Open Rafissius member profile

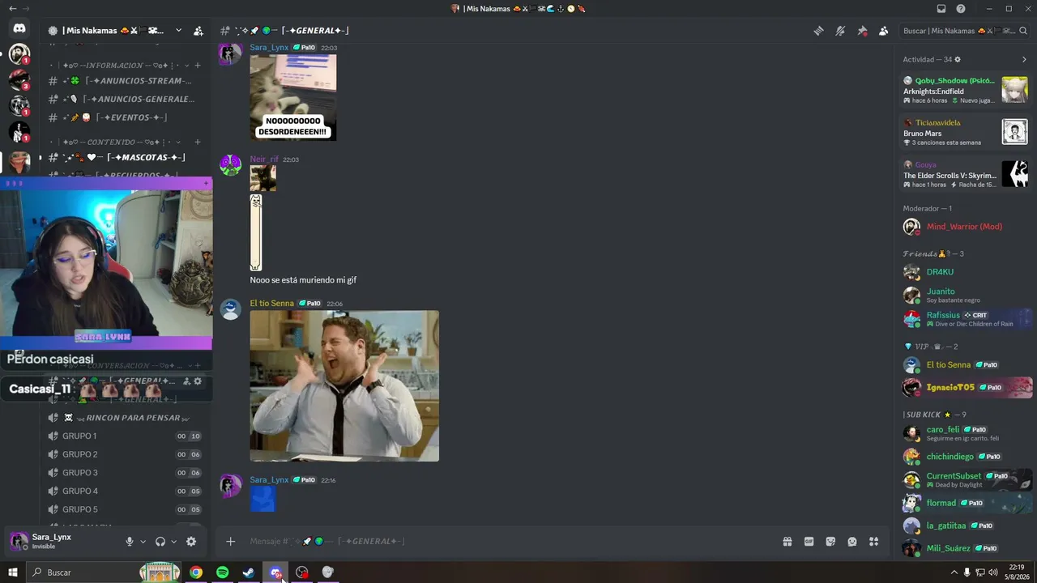coord(965,318)
